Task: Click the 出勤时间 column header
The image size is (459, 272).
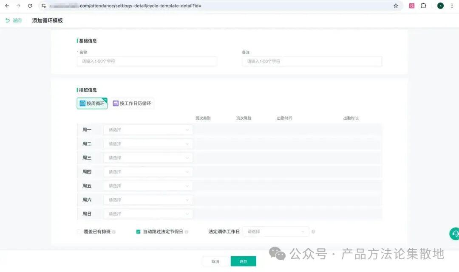Action: [284, 118]
